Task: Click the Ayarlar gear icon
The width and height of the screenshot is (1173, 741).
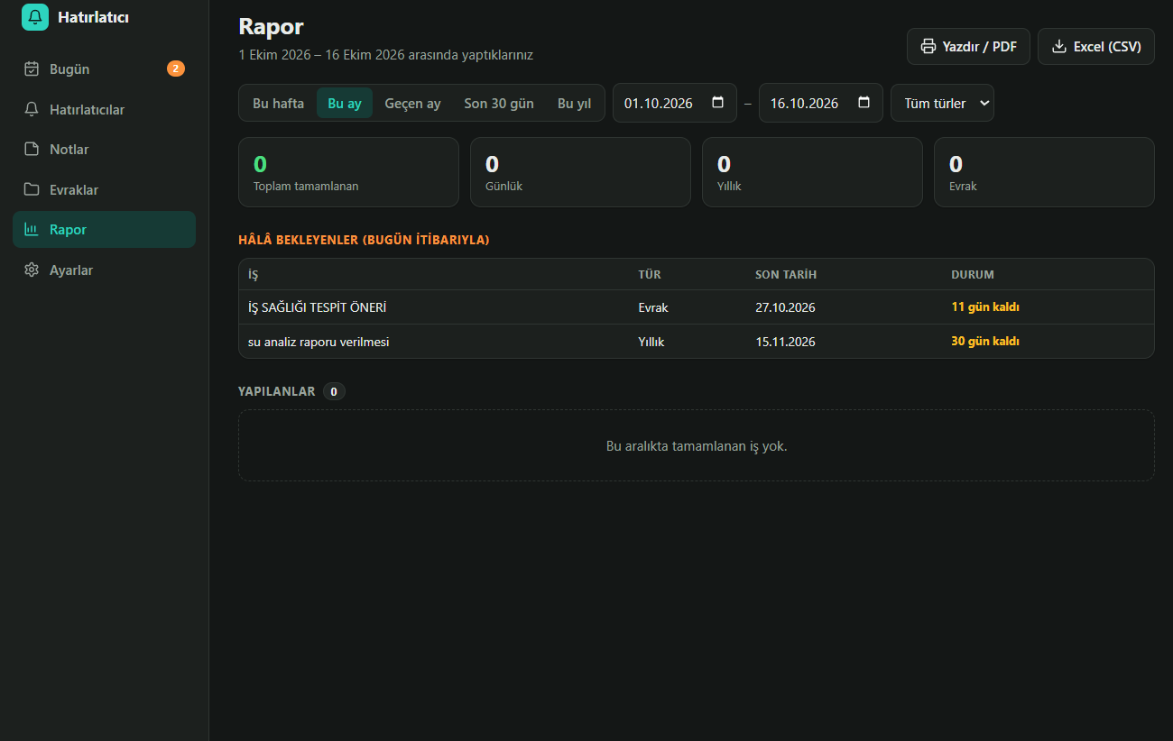Action: (32, 270)
